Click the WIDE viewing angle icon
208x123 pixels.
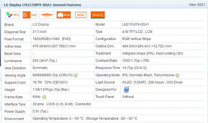click(x=81, y=15)
